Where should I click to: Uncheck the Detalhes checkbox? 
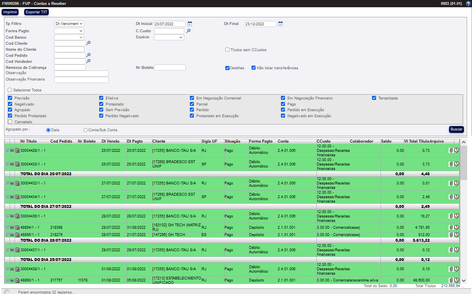(227, 68)
